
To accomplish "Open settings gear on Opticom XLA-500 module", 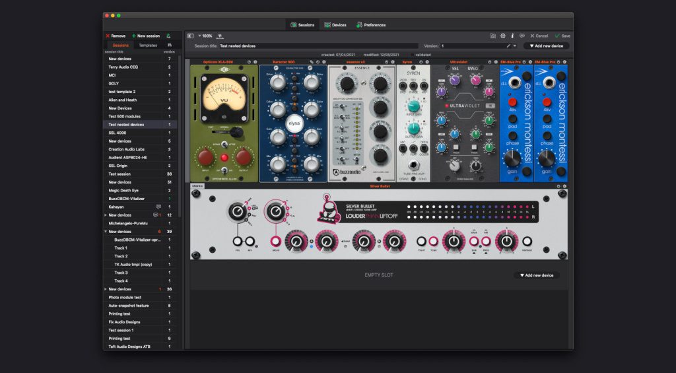I will 255,61.
